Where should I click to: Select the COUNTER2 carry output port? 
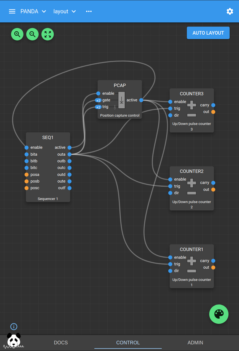[x=213, y=183]
